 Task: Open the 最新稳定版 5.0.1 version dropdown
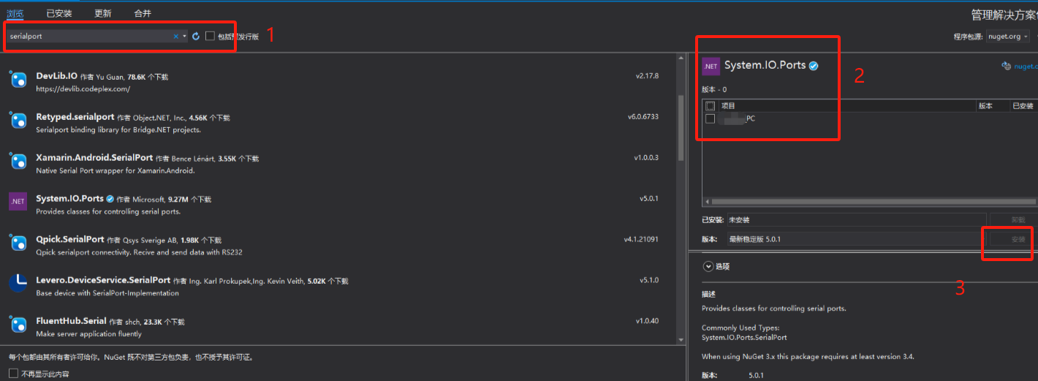click(856, 239)
